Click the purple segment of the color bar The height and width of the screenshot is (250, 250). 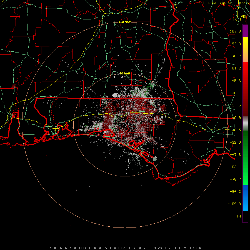[x=245, y=31]
